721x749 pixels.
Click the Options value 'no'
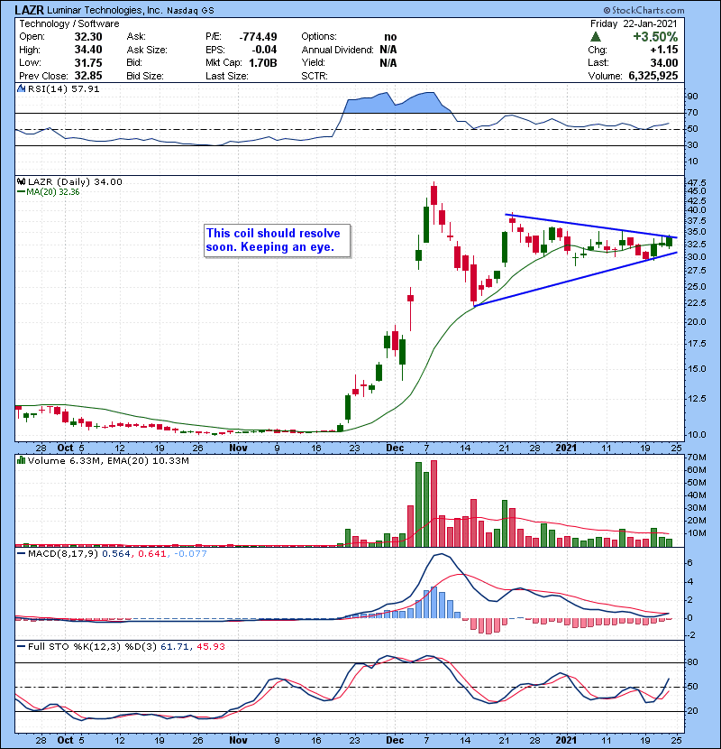tap(390, 37)
